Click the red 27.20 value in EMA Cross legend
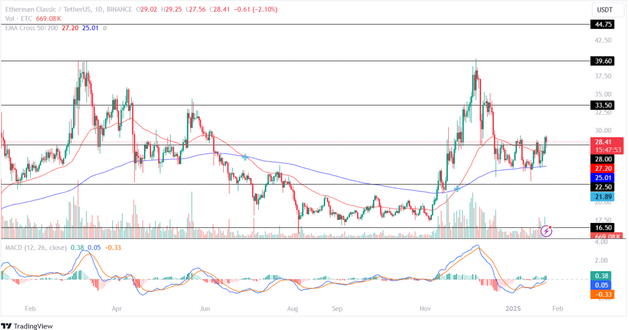The image size is (629, 330). tap(70, 28)
